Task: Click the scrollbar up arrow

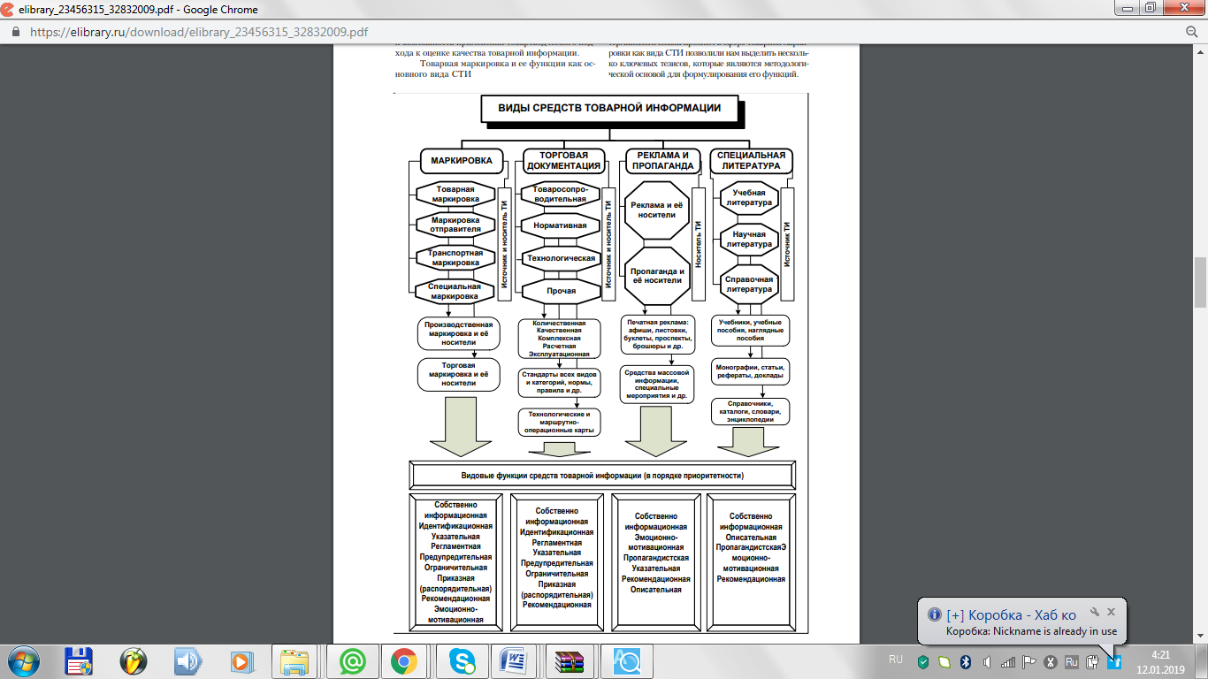Action: click(x=1200, y=53)
